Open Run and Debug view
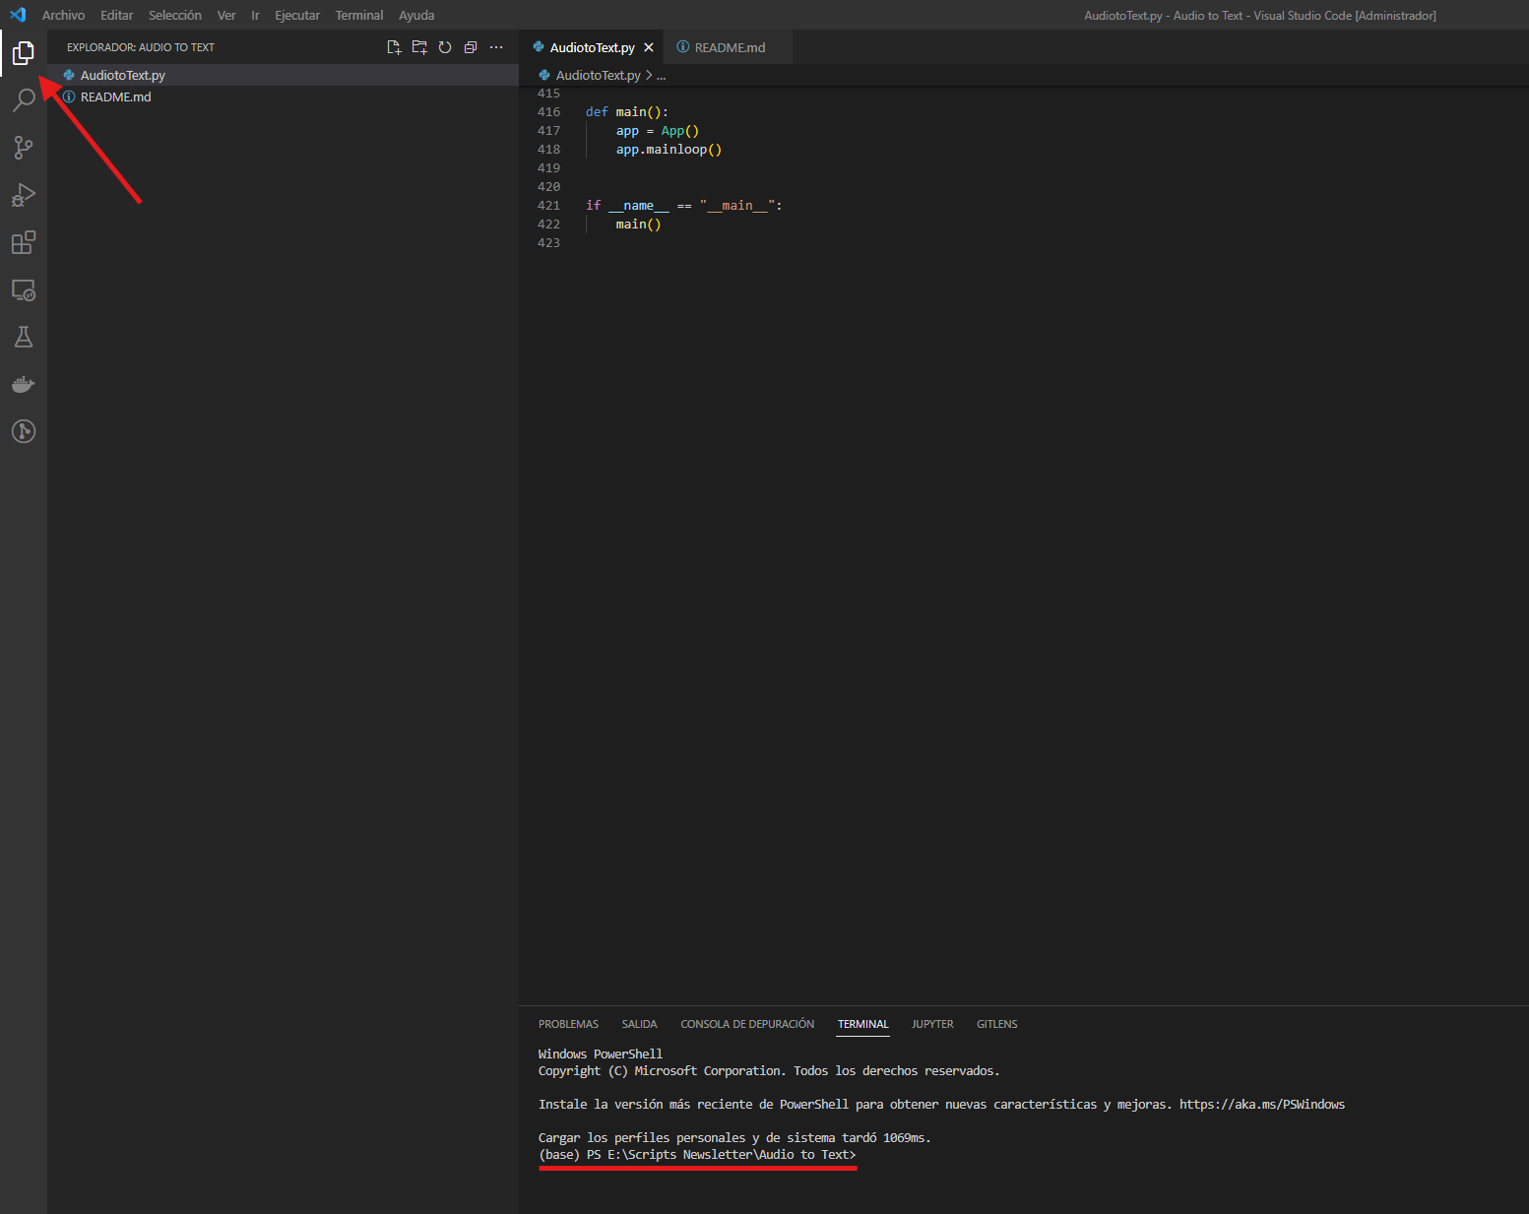This screenshot has width=1529, height=1214. click(24, 195)
